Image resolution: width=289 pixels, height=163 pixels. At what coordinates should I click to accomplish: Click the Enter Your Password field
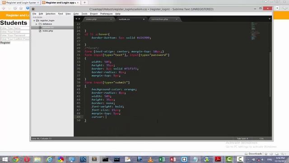click(x=15, y=35)
